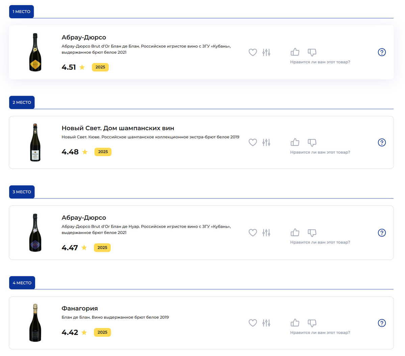The image size is (405, 356).
Task: Select the 3 МЕСТО tab label
Action: (x=22, y=192)
